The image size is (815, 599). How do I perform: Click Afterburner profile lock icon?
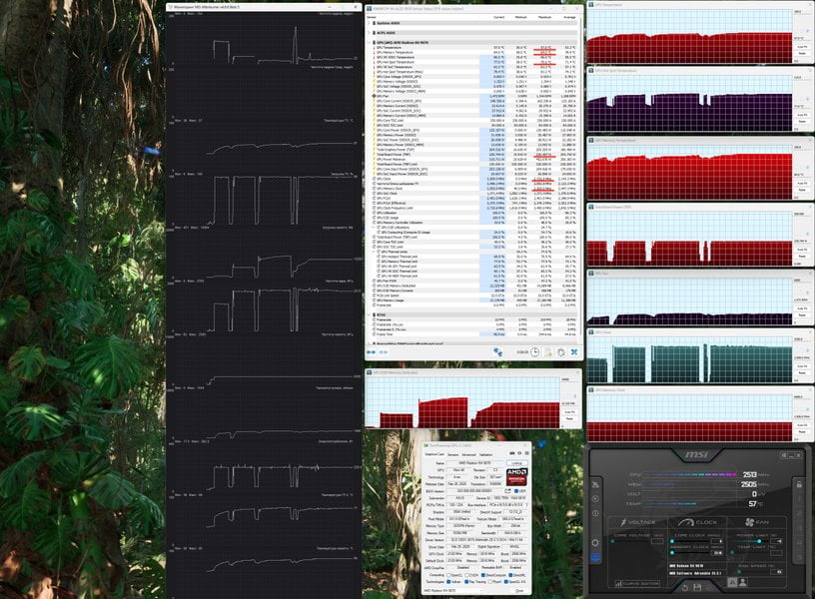pyautogui.click(x=799, y=484)
